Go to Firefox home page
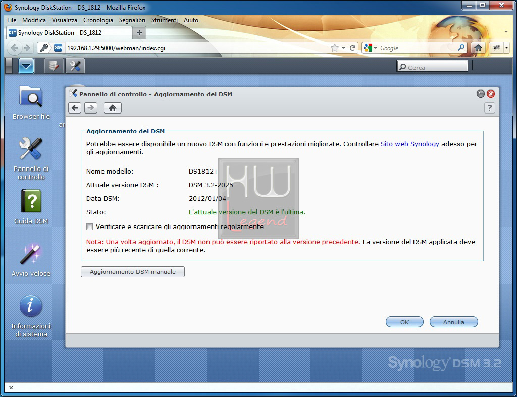 point(478,48)
